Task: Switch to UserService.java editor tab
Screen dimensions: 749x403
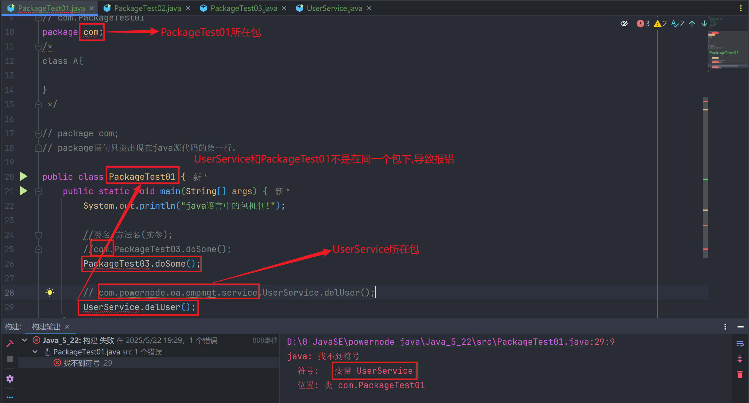Action: click(x=334, y=8)
